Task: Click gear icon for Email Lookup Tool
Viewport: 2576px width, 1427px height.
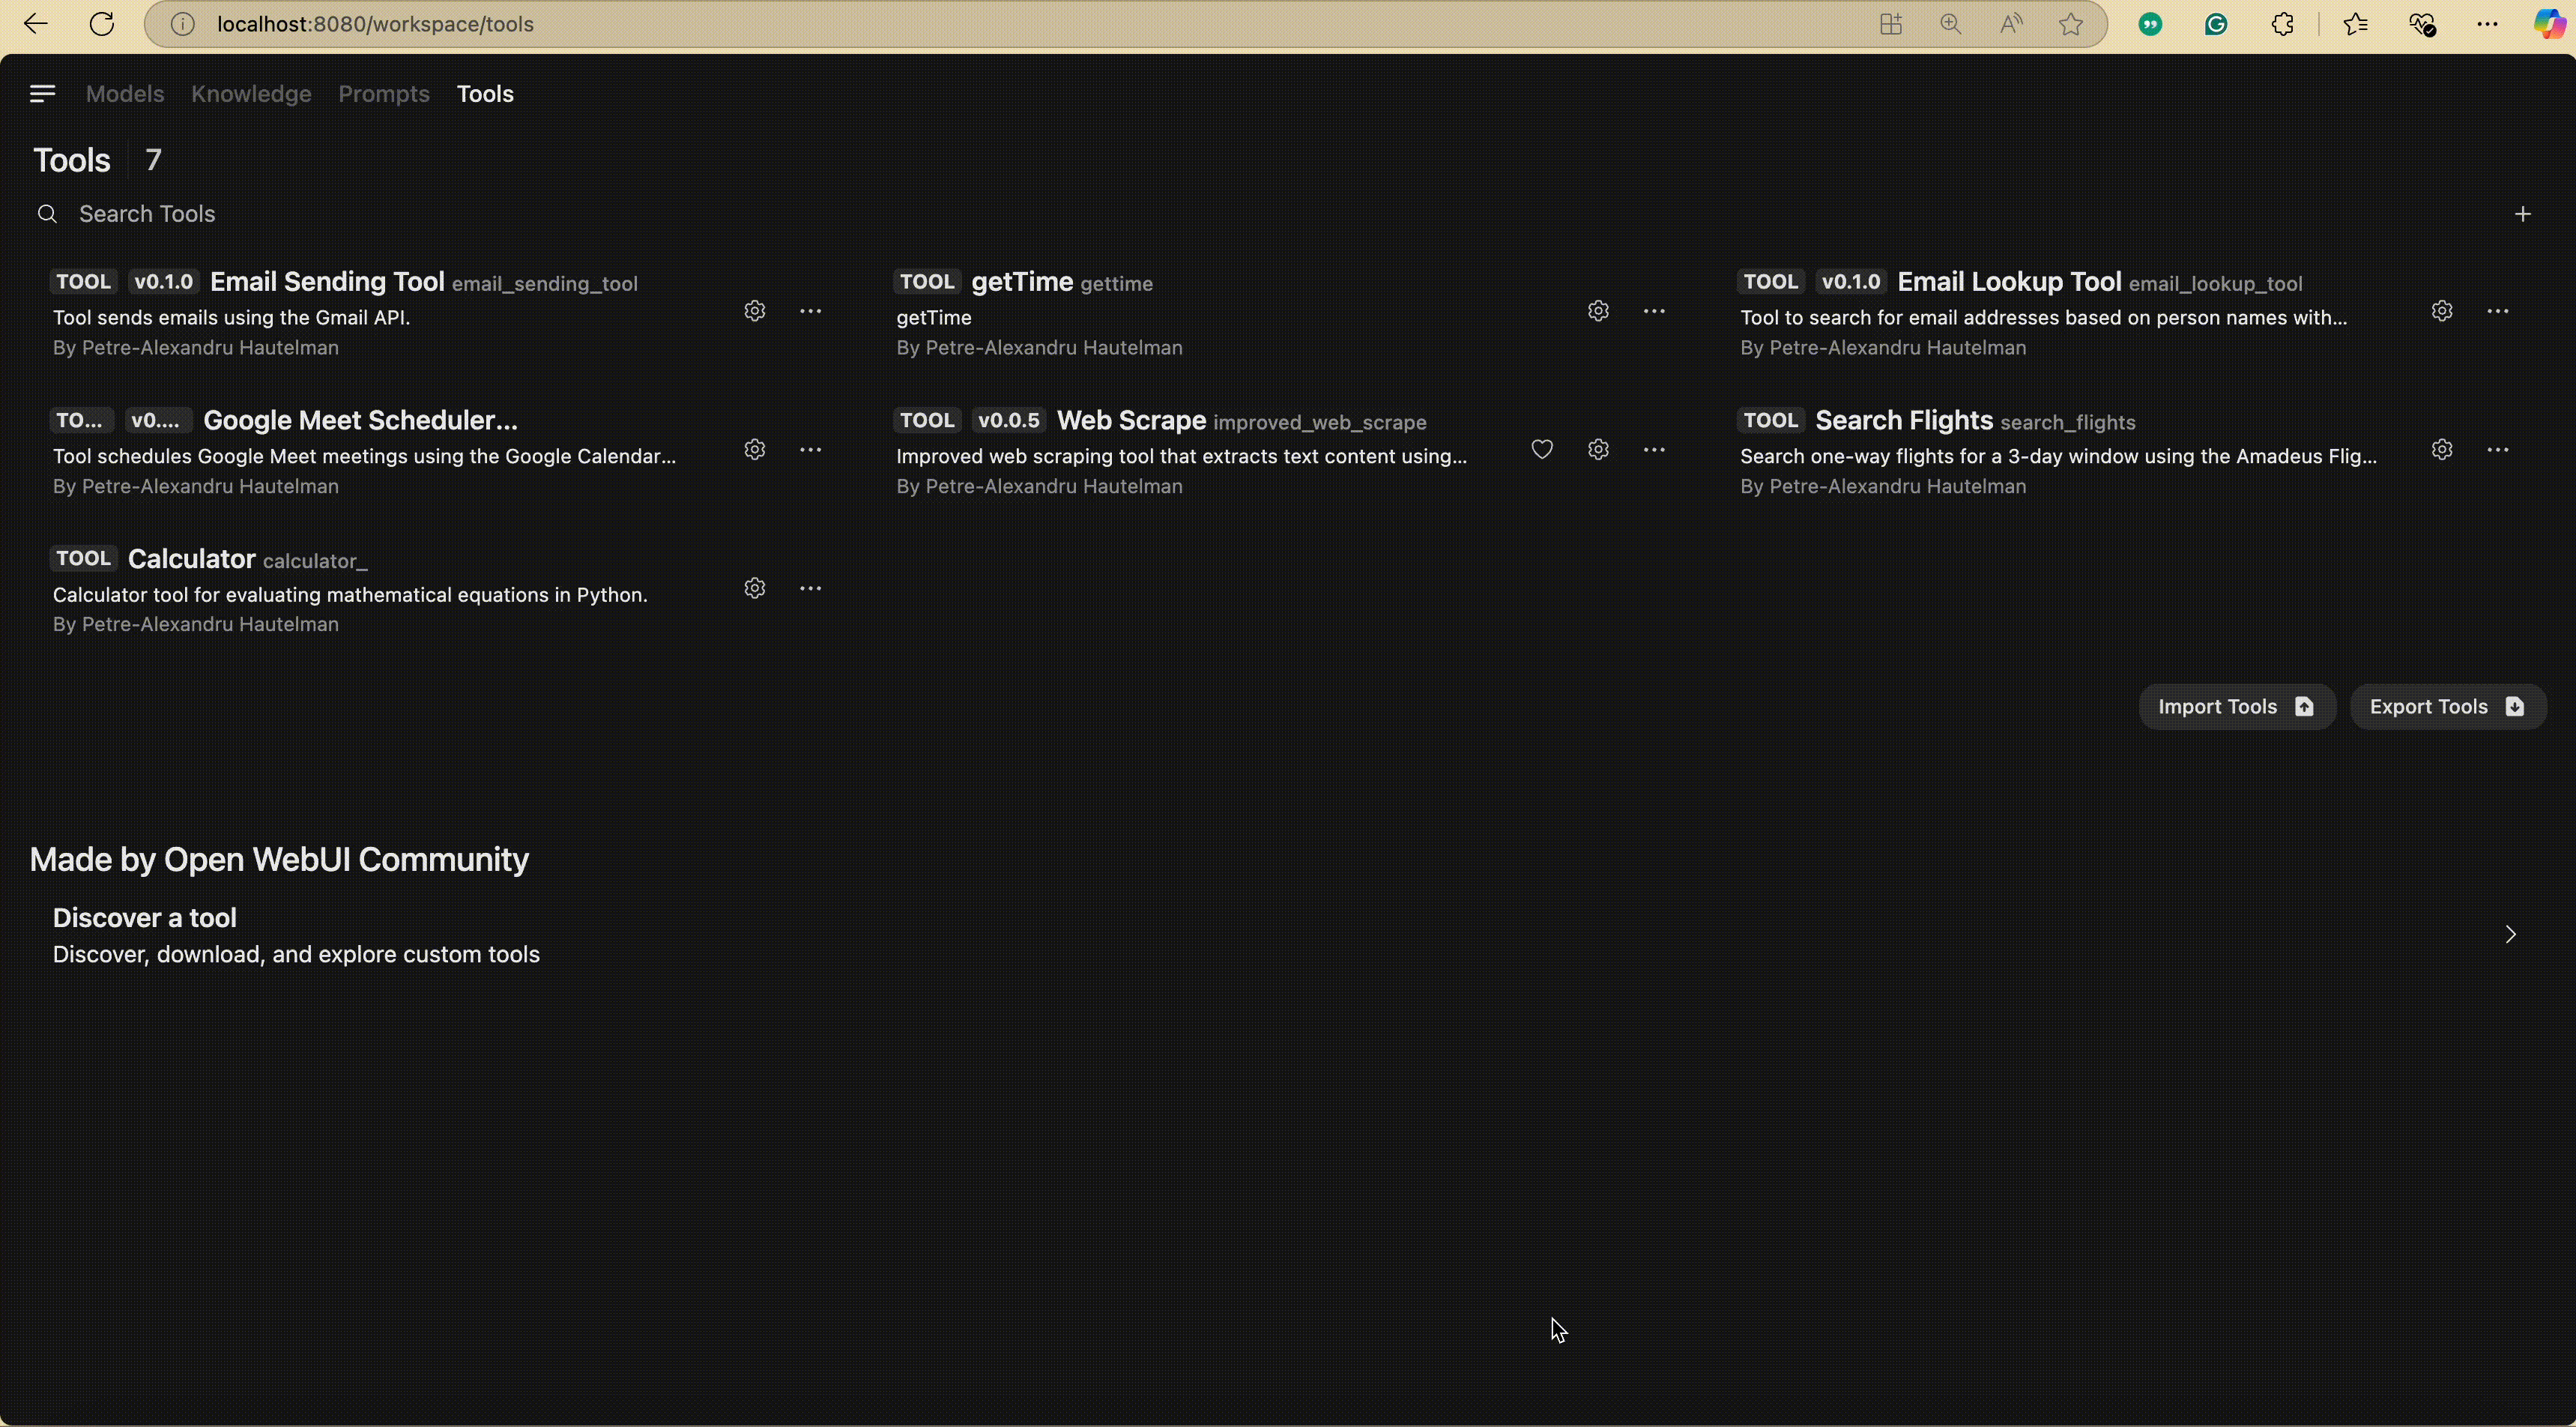Action: pos(2442,311)
